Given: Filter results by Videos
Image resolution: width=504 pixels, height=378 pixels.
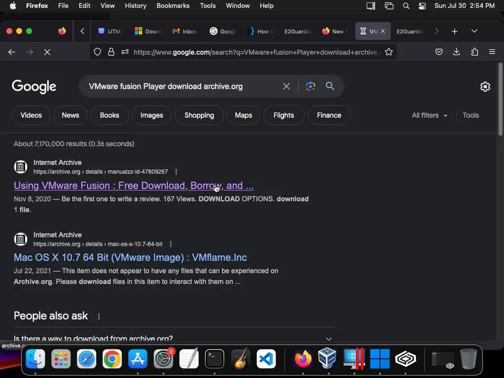Looking at the screenshot, I should [31, 115].
